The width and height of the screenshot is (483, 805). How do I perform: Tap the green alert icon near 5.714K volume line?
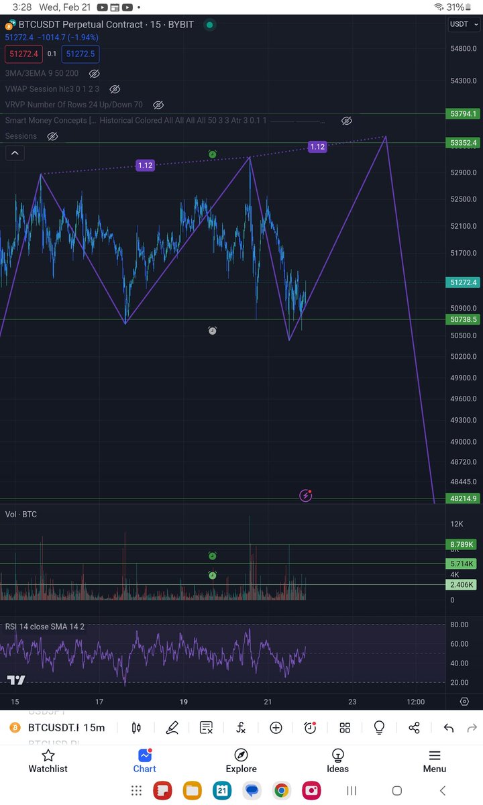(212, 576)
